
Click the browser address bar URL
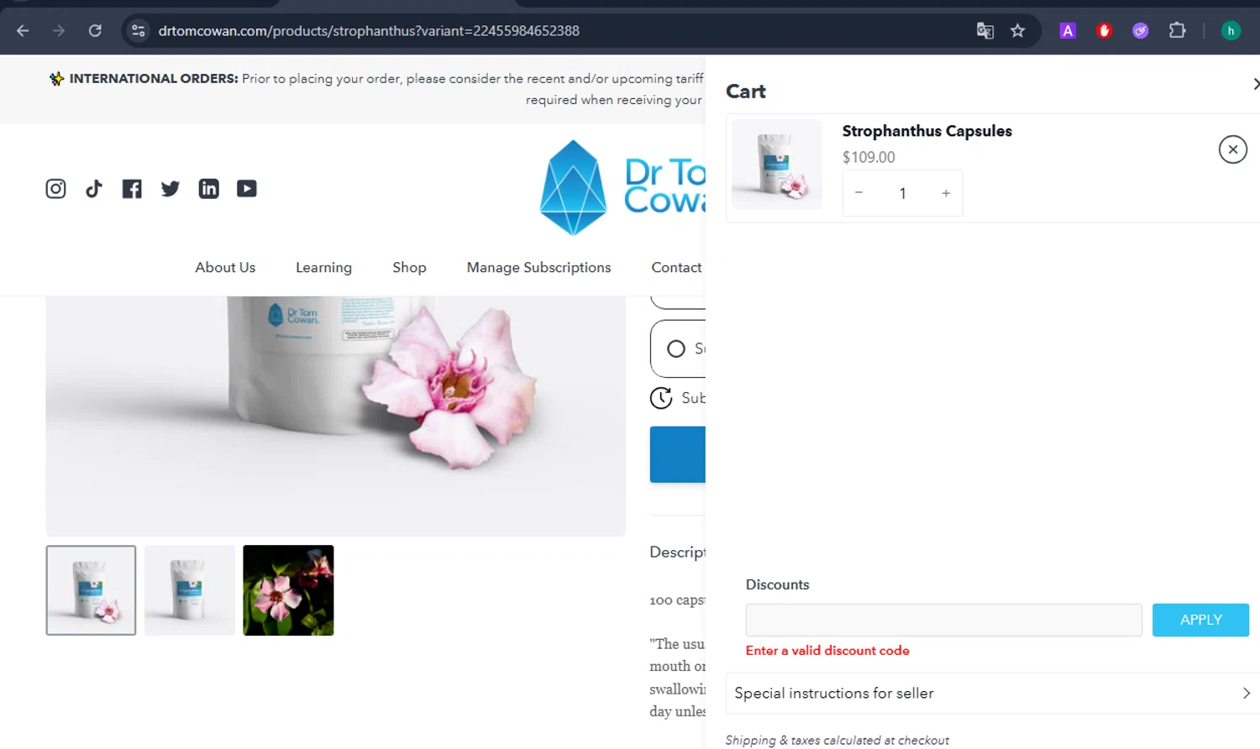click(x=369, y=31)
